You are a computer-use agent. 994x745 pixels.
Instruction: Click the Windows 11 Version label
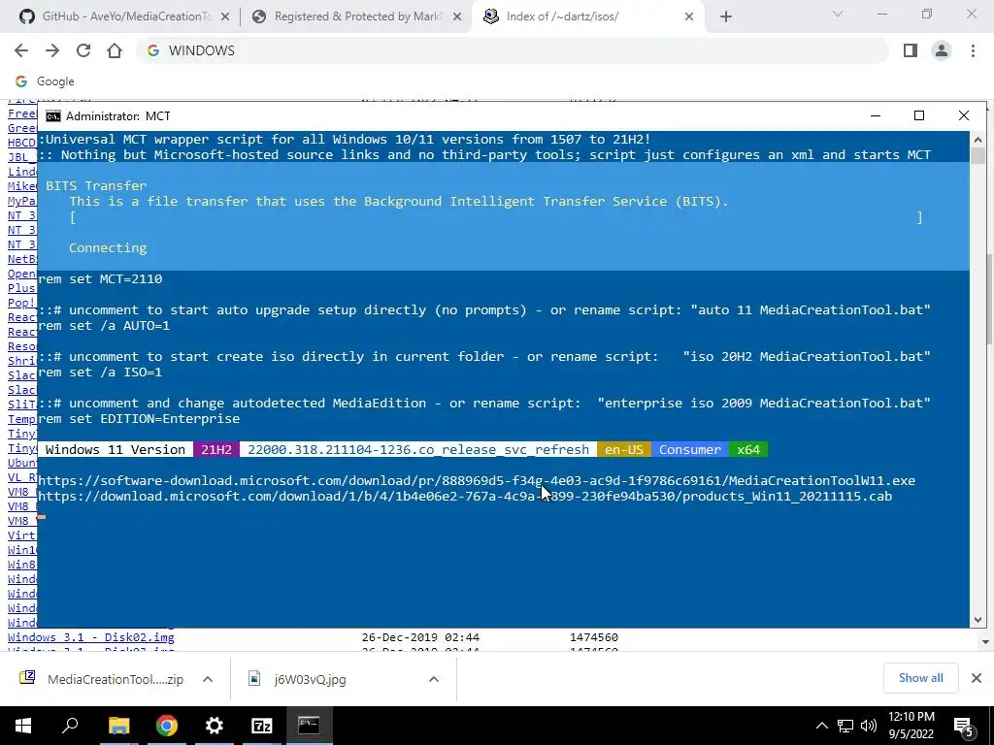coord(116,450)
